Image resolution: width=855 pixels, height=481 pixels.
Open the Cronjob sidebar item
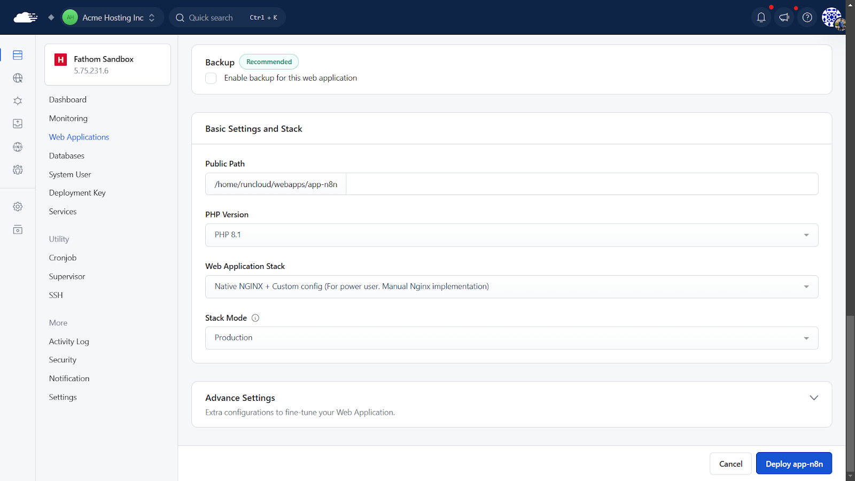(x=63, y=258)
